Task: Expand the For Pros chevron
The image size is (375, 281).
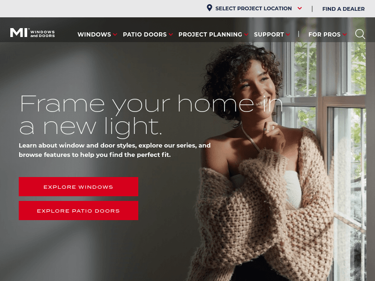Action: pyautogui.click(x=345, y=34)
